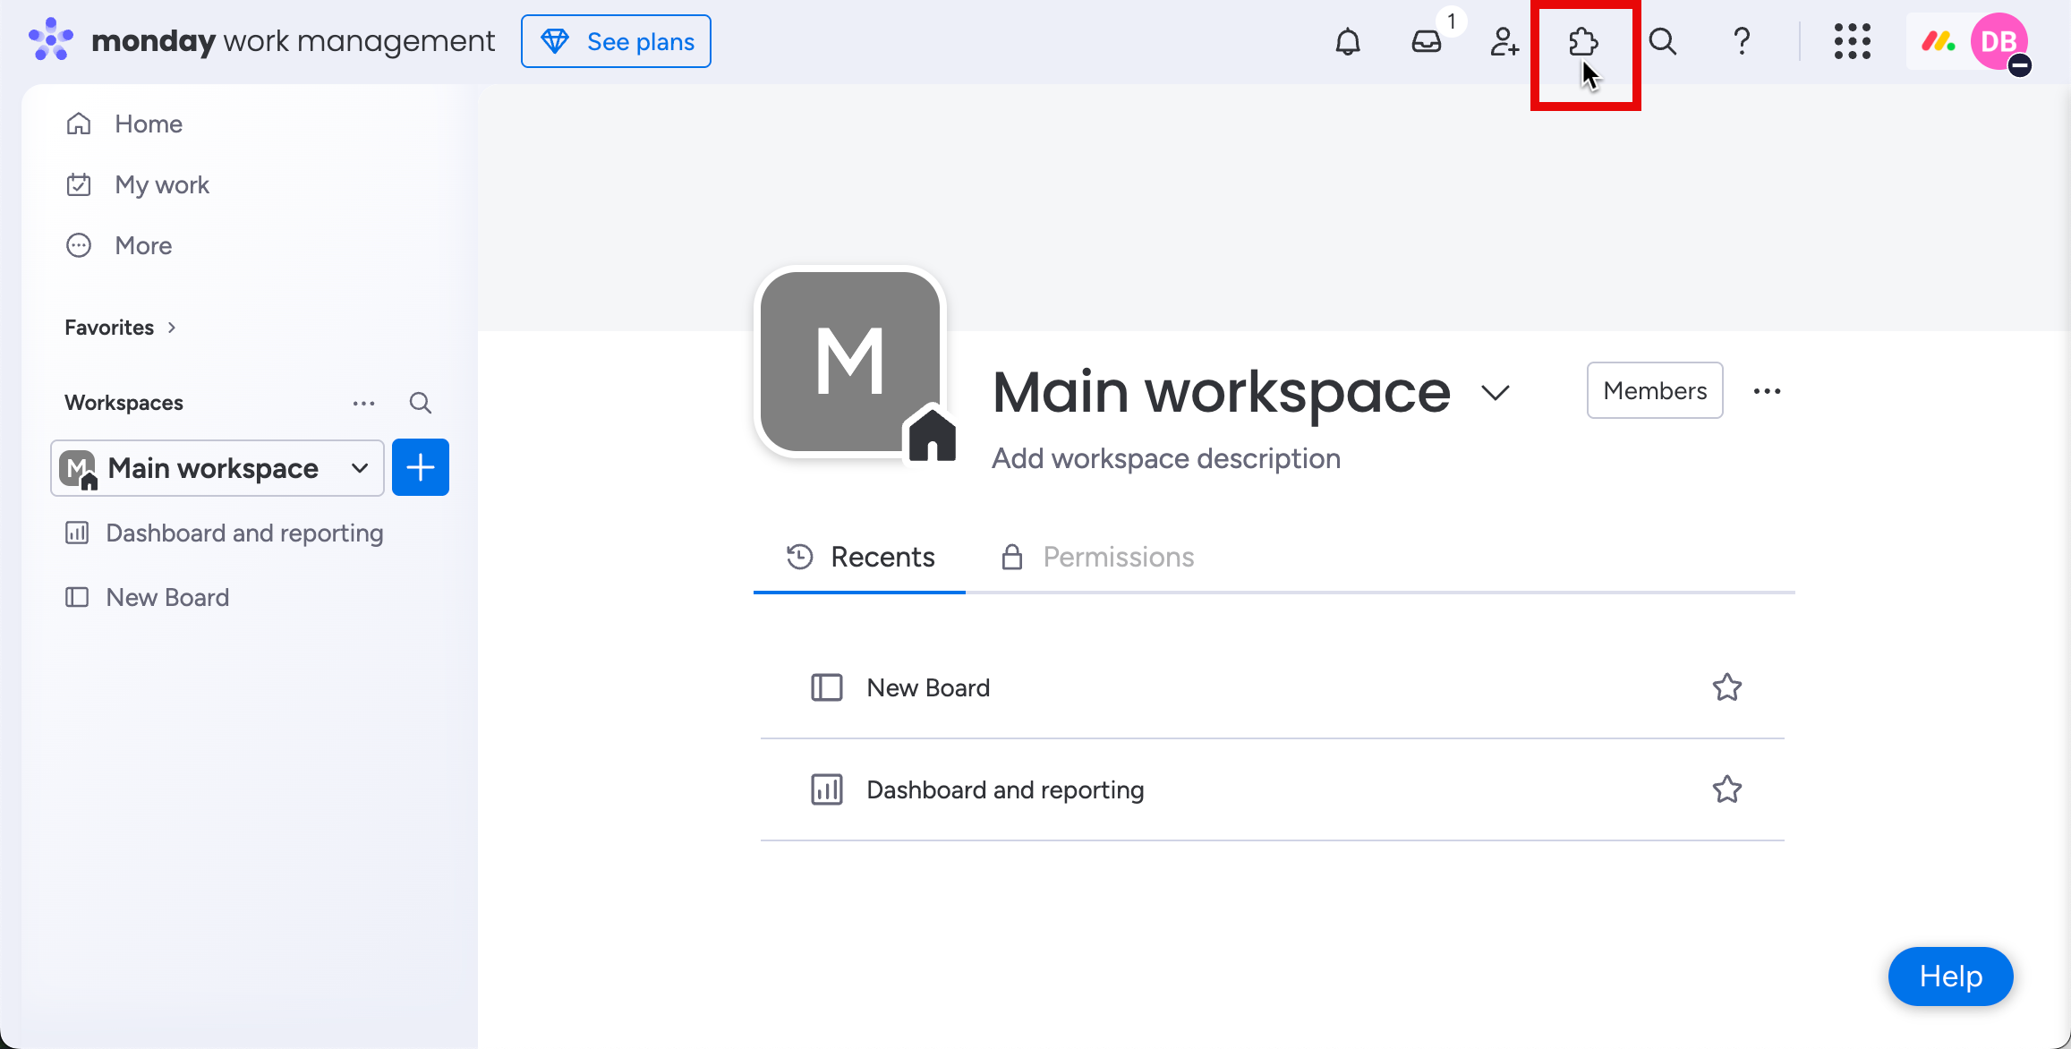
Task: Favorite Dashboard and reporting with its star
Action: 1726,789
